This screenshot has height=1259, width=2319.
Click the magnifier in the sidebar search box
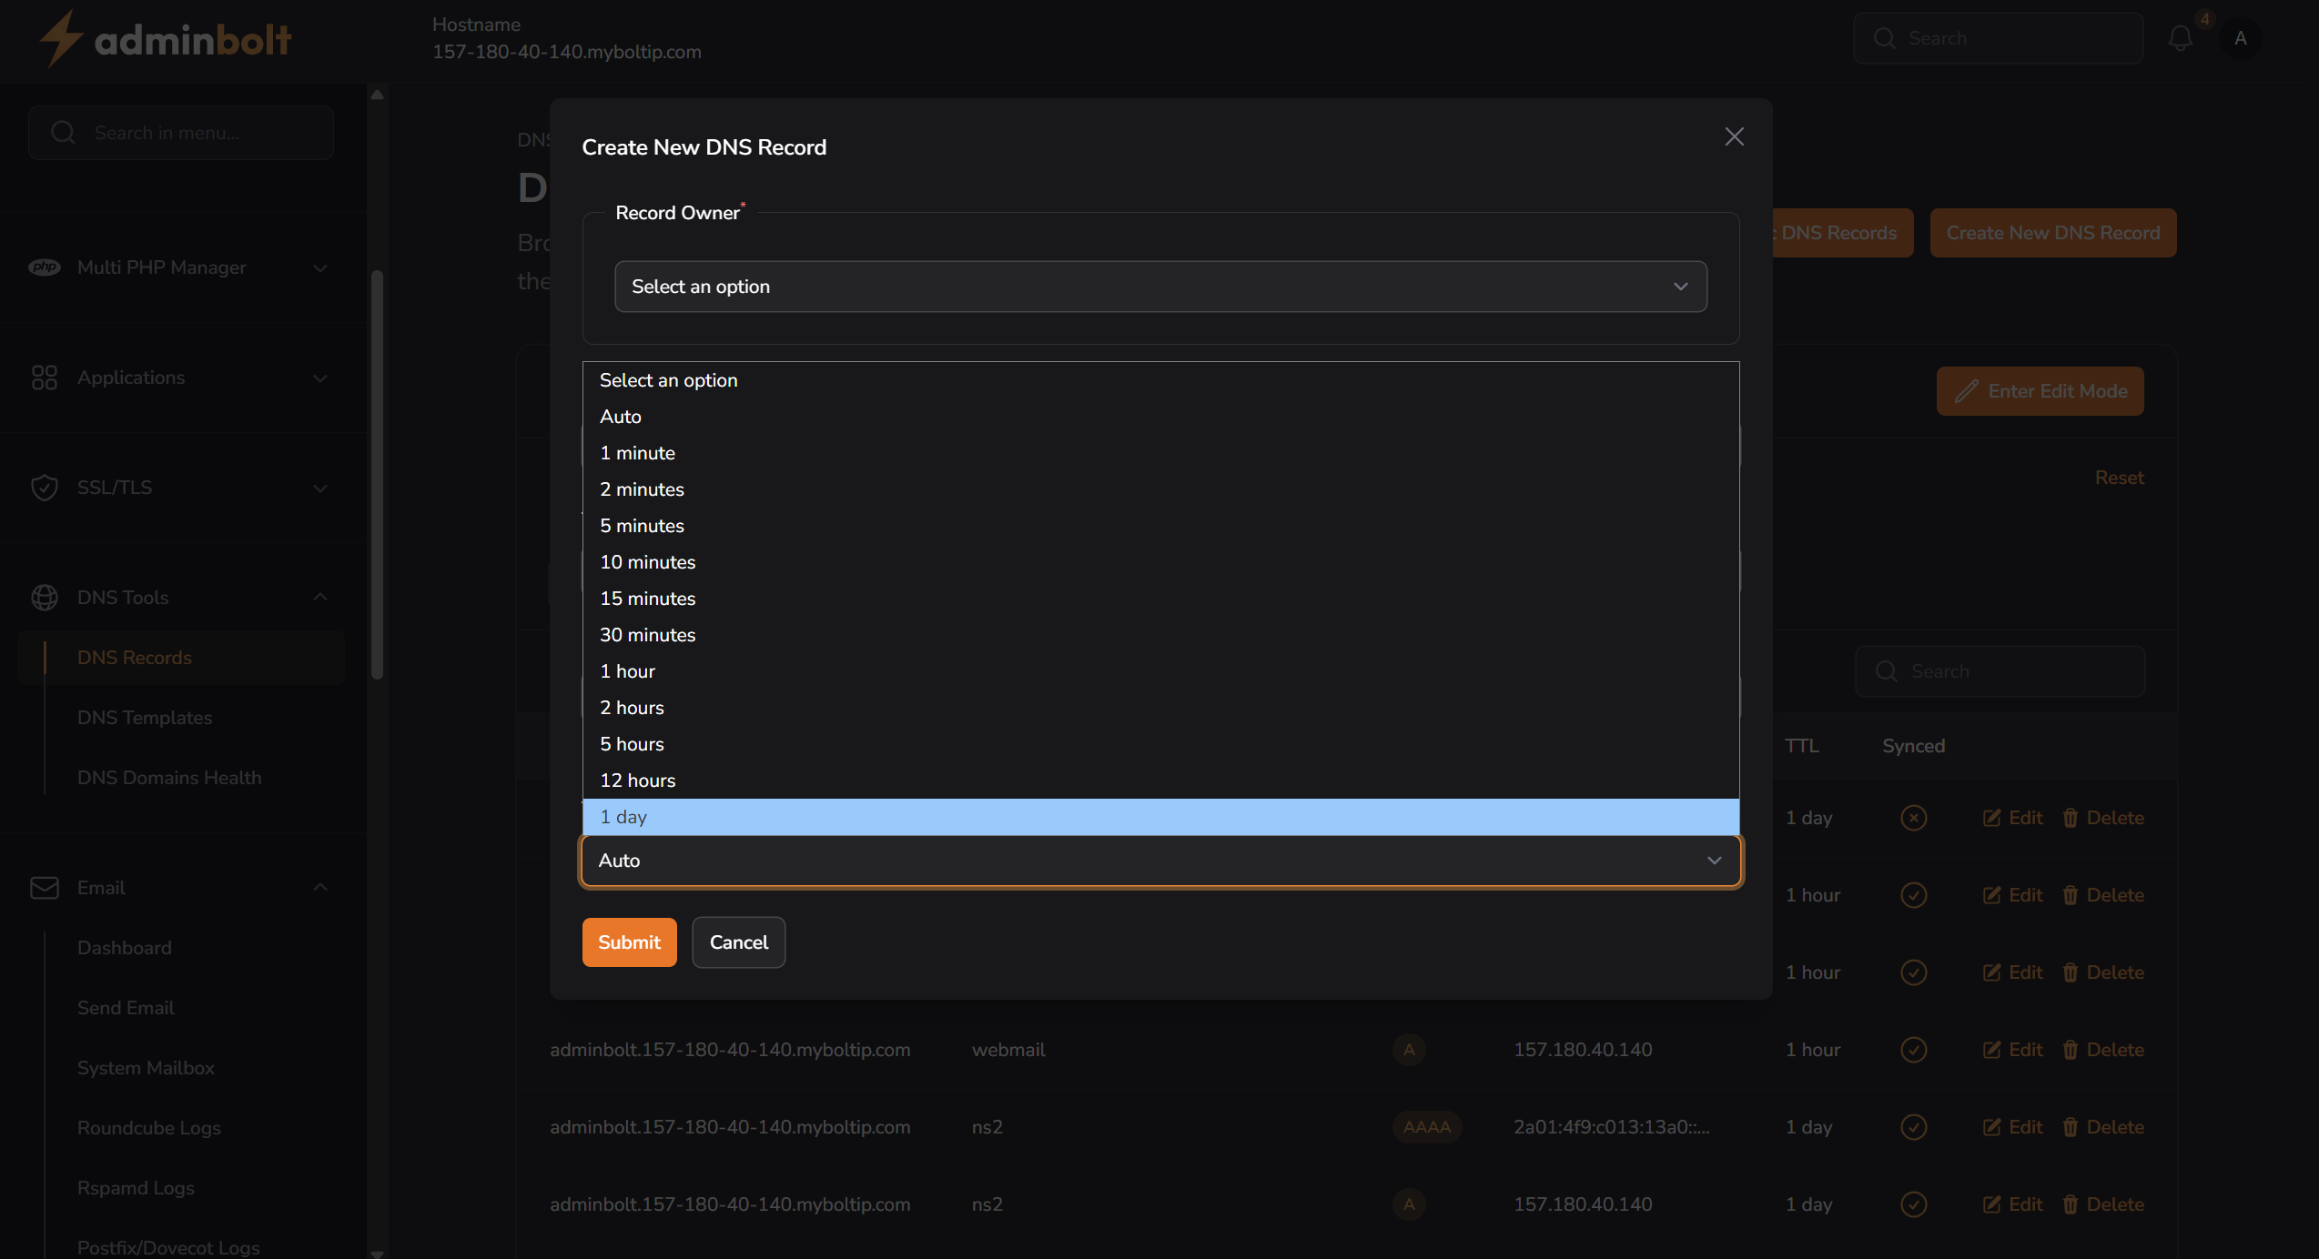click(62, 132)
